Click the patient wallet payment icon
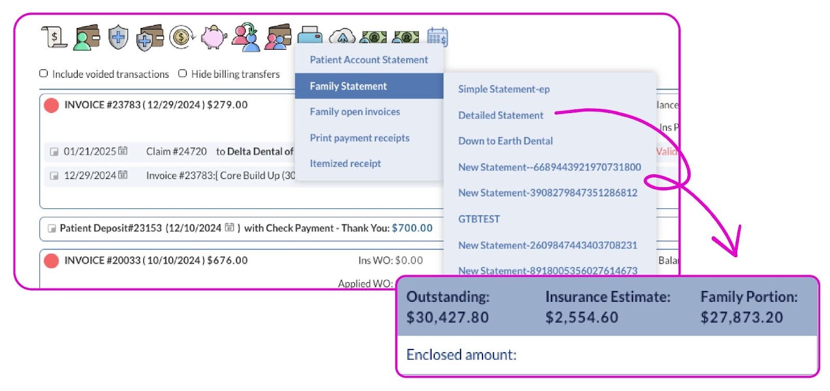The width and height of the screenshot is (830, 391). pos(87,37)
